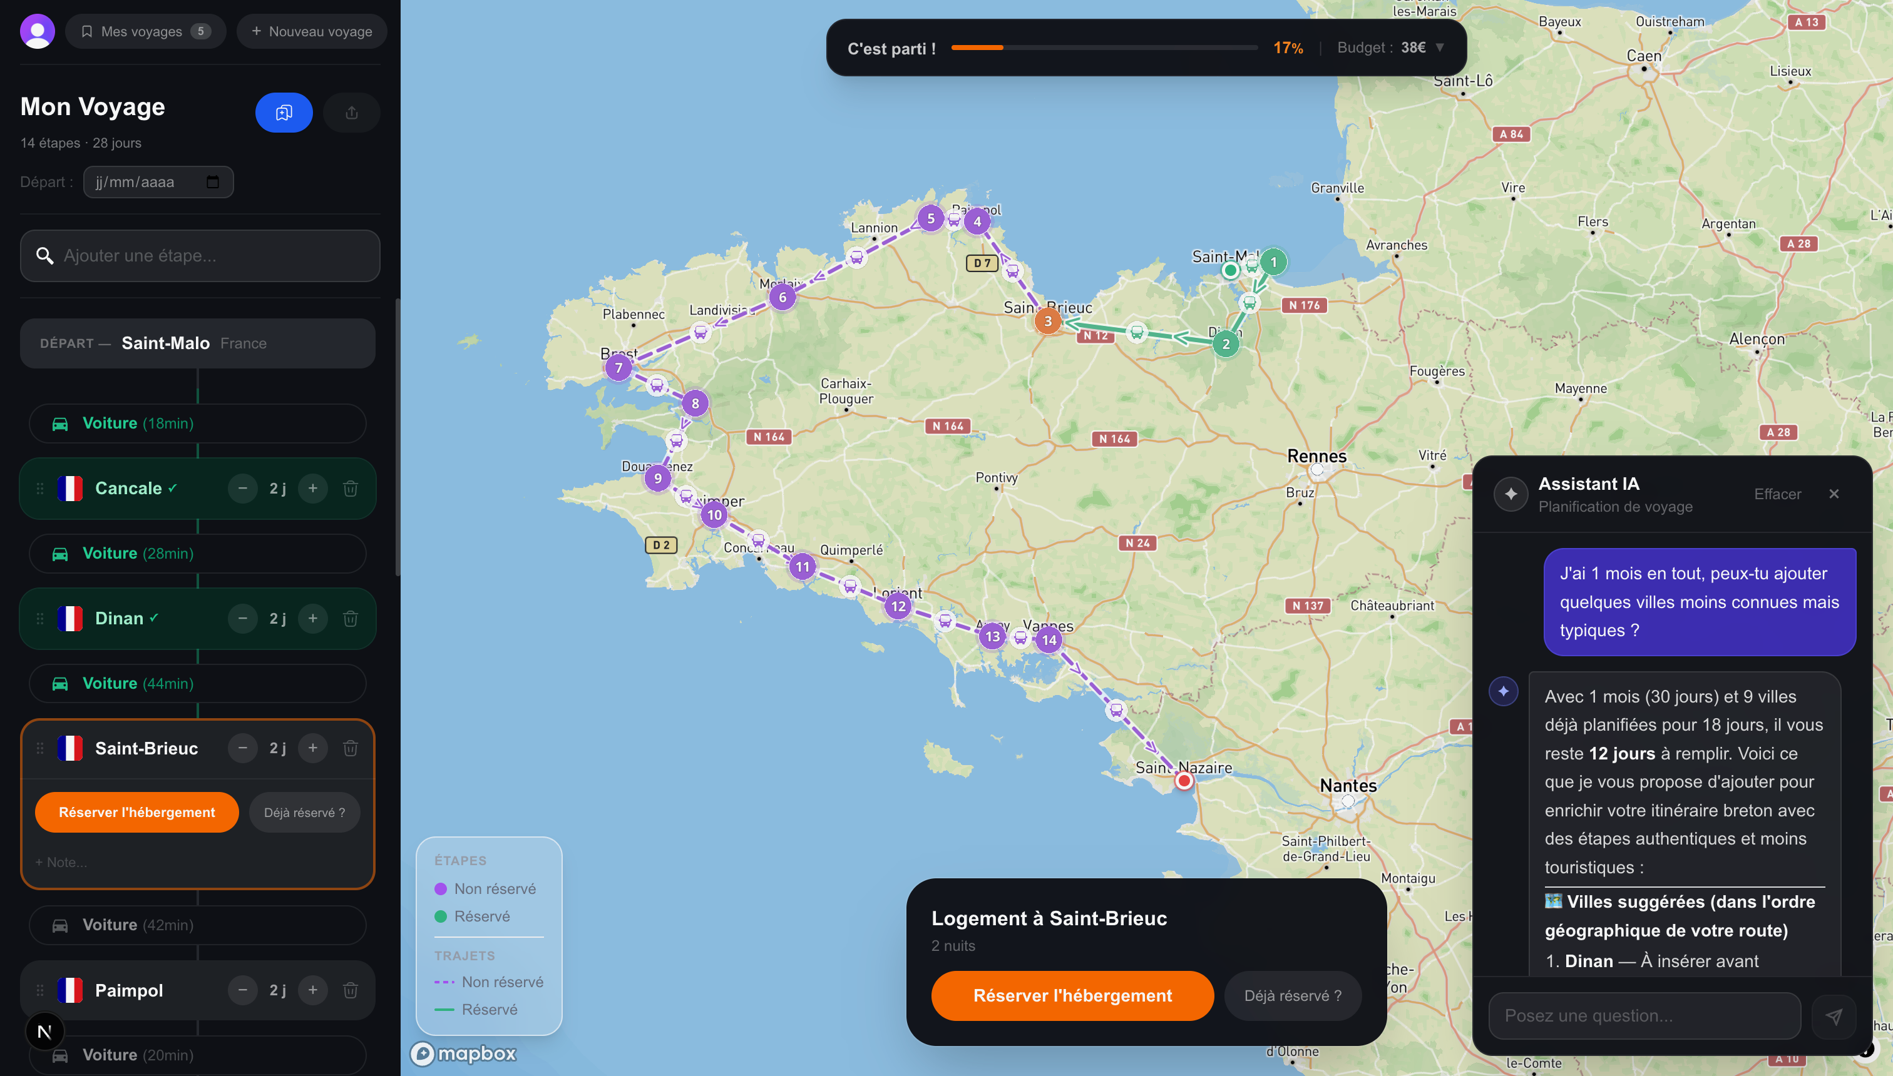
Task: Click the share/export trip icon
Action: click(352, 113)
